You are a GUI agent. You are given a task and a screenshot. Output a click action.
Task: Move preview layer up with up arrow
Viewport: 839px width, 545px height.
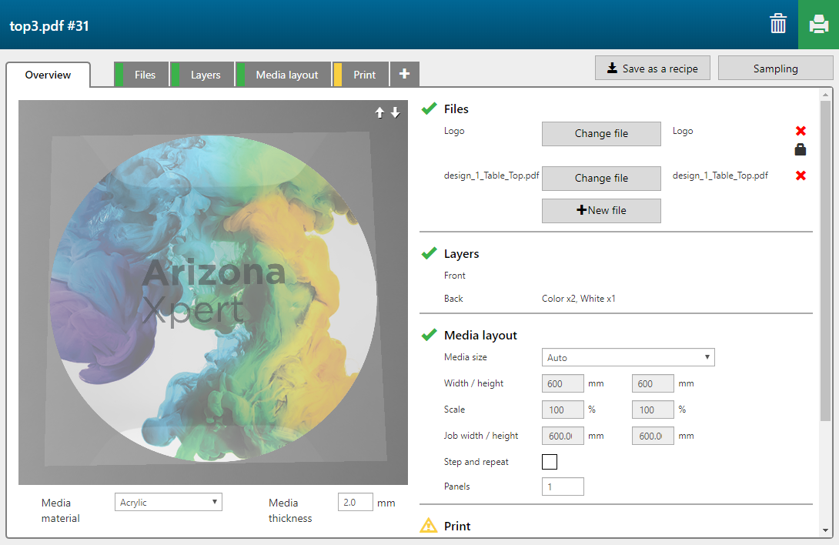379,112
